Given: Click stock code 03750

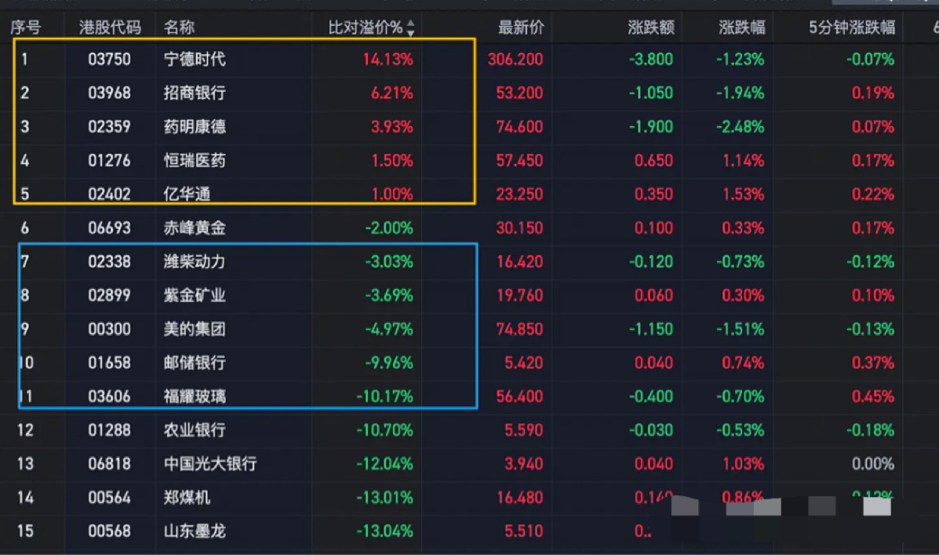Looking at the screenshot, I should 109,60.
